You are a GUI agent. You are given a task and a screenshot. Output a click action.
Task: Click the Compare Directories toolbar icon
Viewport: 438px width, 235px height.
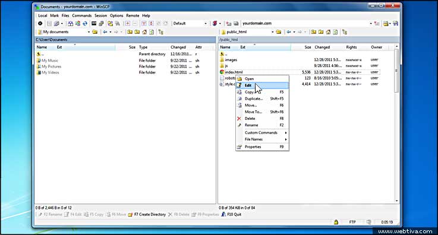coord(71,23)
